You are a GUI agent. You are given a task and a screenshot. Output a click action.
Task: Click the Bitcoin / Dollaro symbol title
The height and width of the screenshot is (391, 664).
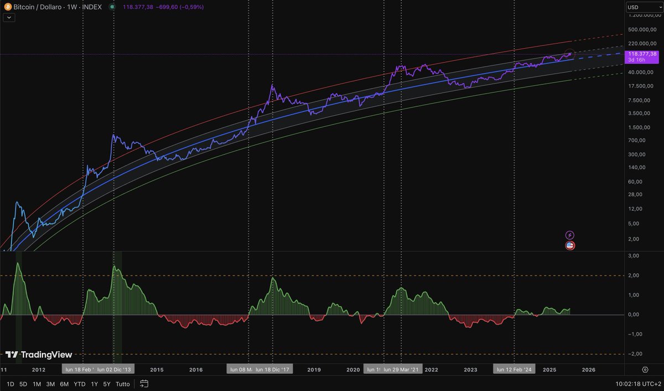[38, 7]
